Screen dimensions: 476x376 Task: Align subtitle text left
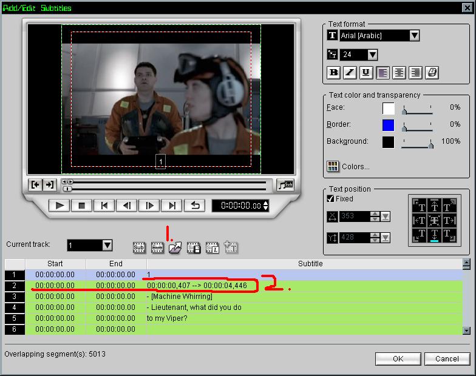(x=382, y=73)
